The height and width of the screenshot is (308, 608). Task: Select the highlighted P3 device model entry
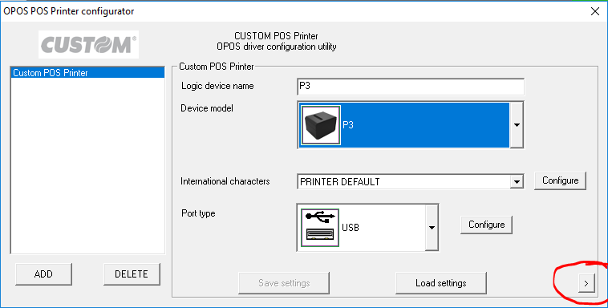click(403, 125)
